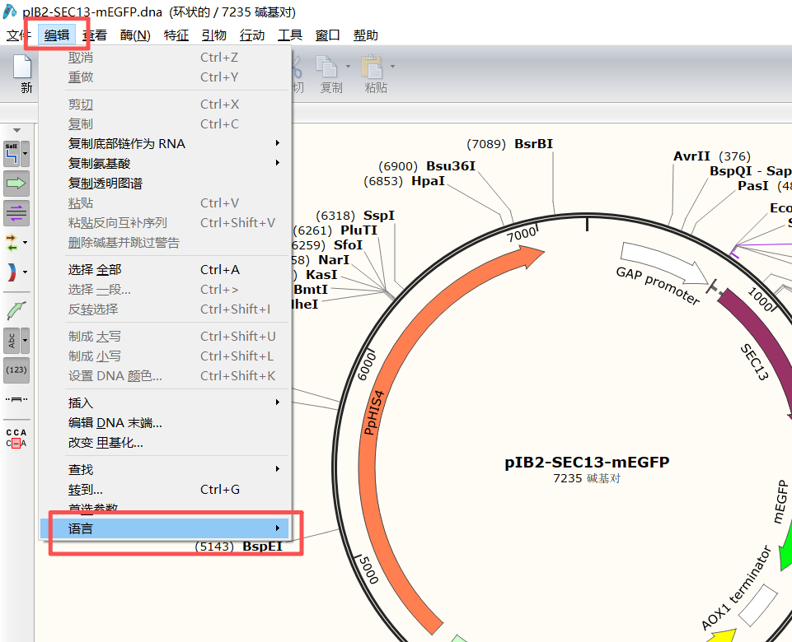792x642 pixels.
Task: Expand the 查找 submenu
Action: [165, 469]
